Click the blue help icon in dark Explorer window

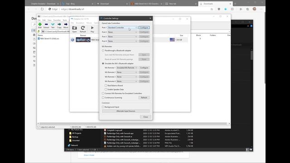click(x=251, y=26)
